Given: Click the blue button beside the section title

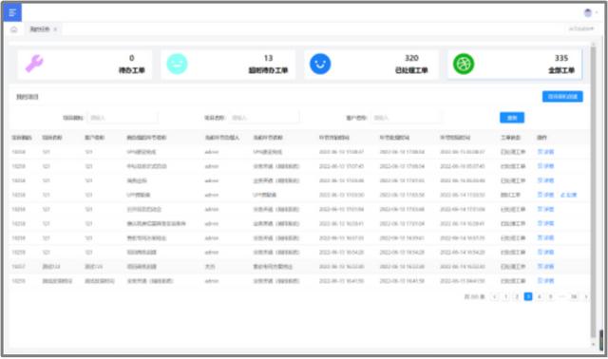Looking at the screenshot, I should click(562, 97).
